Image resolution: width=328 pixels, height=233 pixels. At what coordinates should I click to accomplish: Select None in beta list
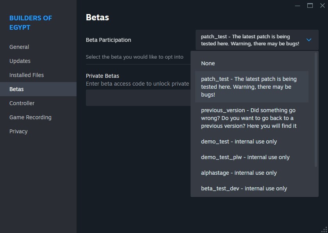251,63
